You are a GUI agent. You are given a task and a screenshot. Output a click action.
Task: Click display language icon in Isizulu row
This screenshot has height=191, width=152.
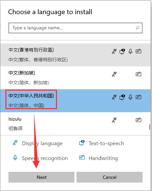(114, 120)
